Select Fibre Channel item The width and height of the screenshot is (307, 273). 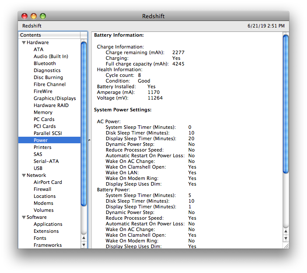(x=49, y=84)
